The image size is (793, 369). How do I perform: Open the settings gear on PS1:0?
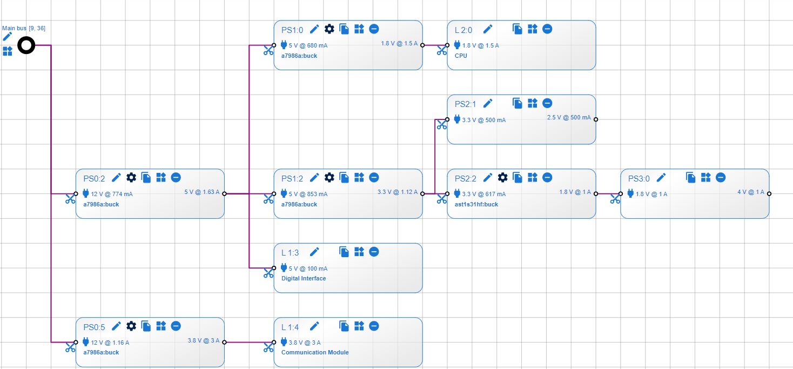330,29
